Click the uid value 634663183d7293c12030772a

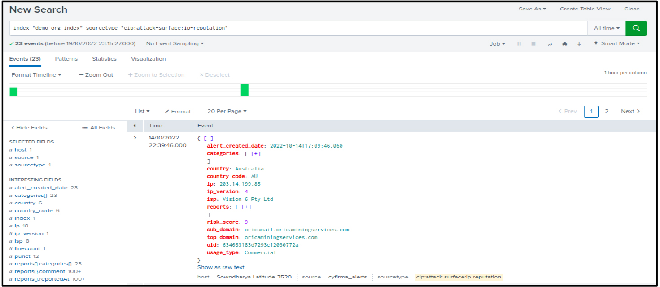(261, 245)
